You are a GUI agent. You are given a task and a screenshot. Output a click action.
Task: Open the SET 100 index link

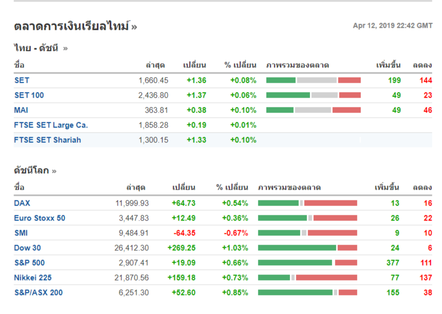tap(29, 95)
